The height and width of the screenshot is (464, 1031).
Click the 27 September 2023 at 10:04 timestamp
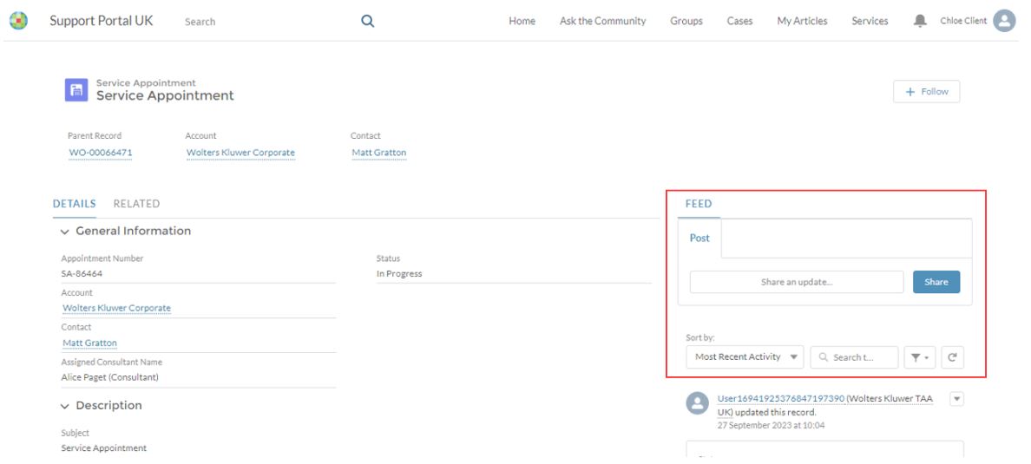tap(771, 426)
